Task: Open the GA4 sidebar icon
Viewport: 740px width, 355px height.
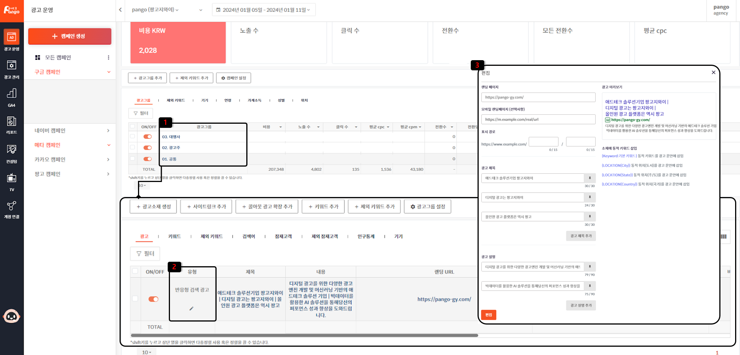Action: pyautogui.click(x=12, y=93)
